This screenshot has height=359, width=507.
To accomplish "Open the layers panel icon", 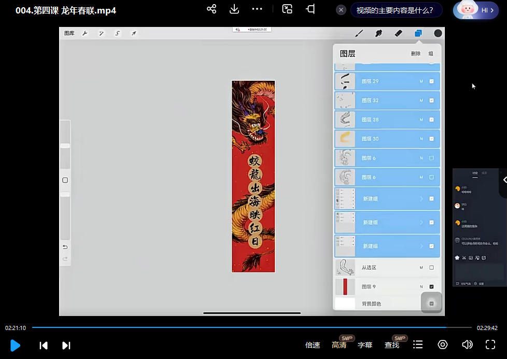I will (418, 33).
